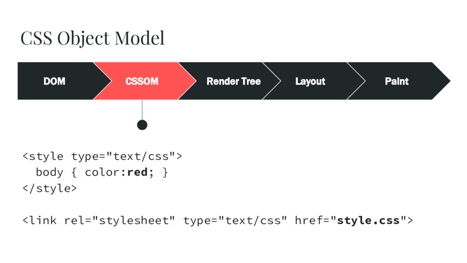Image resolution: width=467 pixels, height=263 pixels.
Task: Click the rel="stylesheet" attribute
Action: [119, 221]
